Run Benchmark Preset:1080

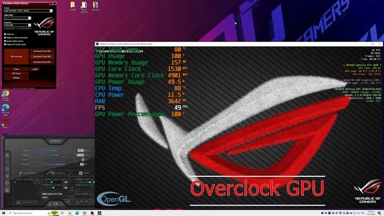pyautogui.click(x=42, y=51)
